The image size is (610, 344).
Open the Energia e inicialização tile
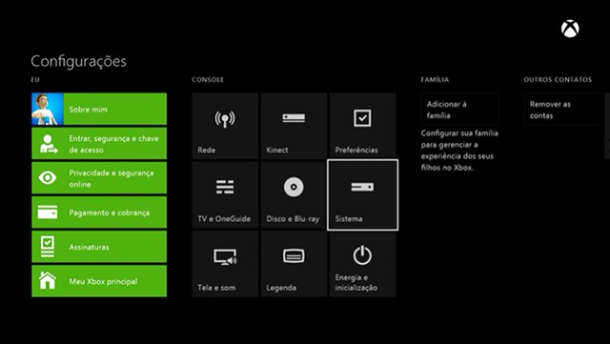point(362,264)
